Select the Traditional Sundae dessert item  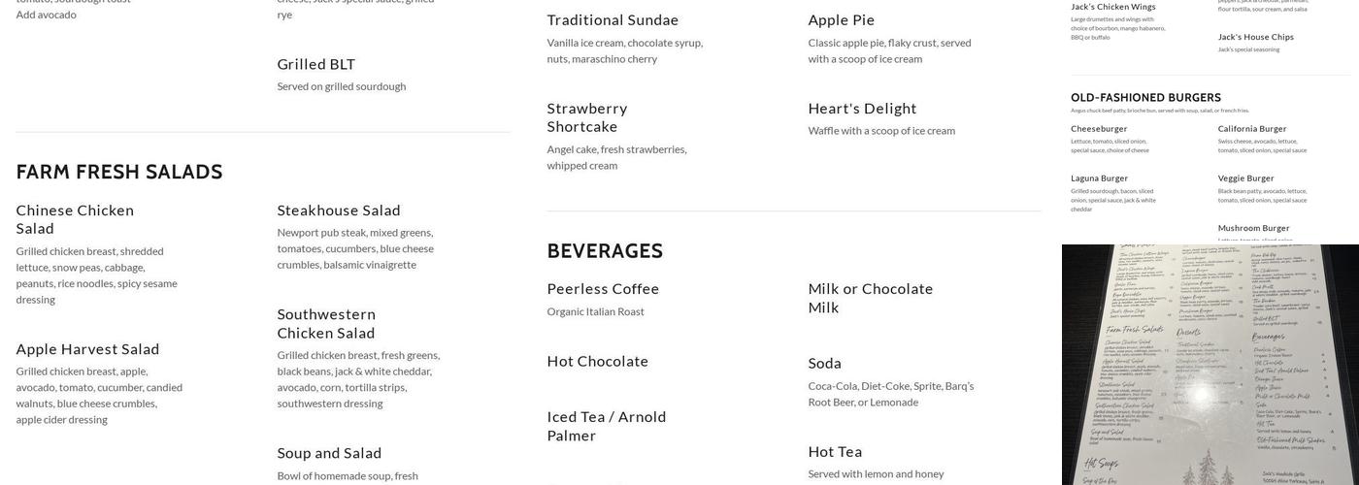tap(613, 20)
